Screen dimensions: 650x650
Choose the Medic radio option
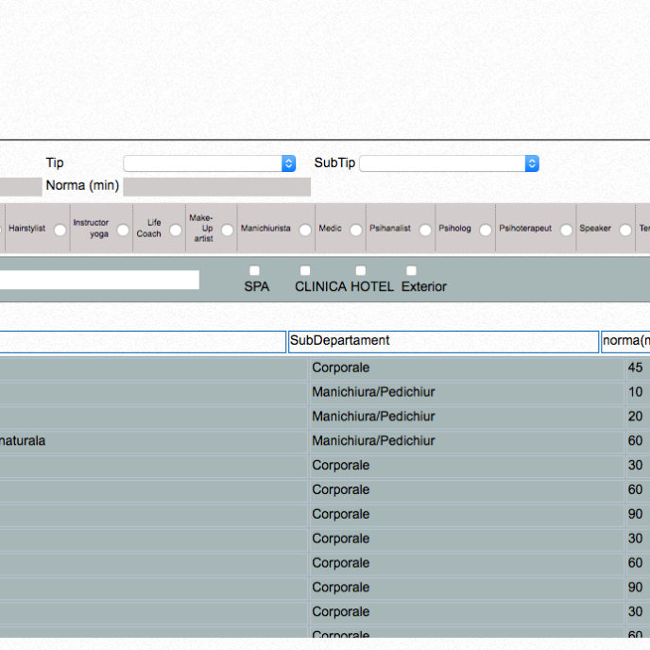click(355, 230)
